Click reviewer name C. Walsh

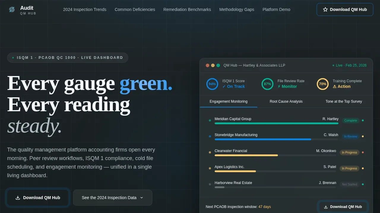pos(331,135)
